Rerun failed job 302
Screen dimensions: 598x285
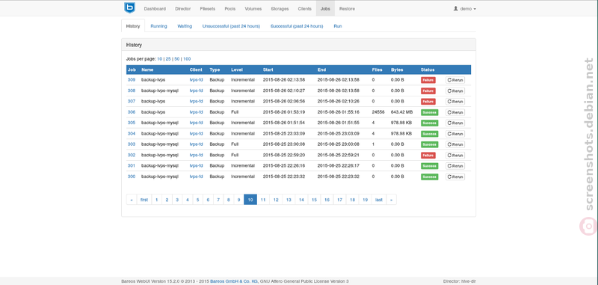pyautogui.click(x=455, y=156)
